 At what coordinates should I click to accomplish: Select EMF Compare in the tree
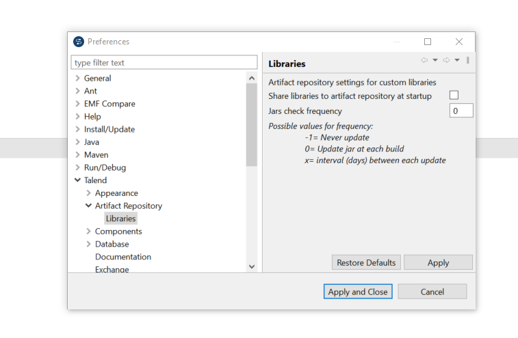pos(109,104)
